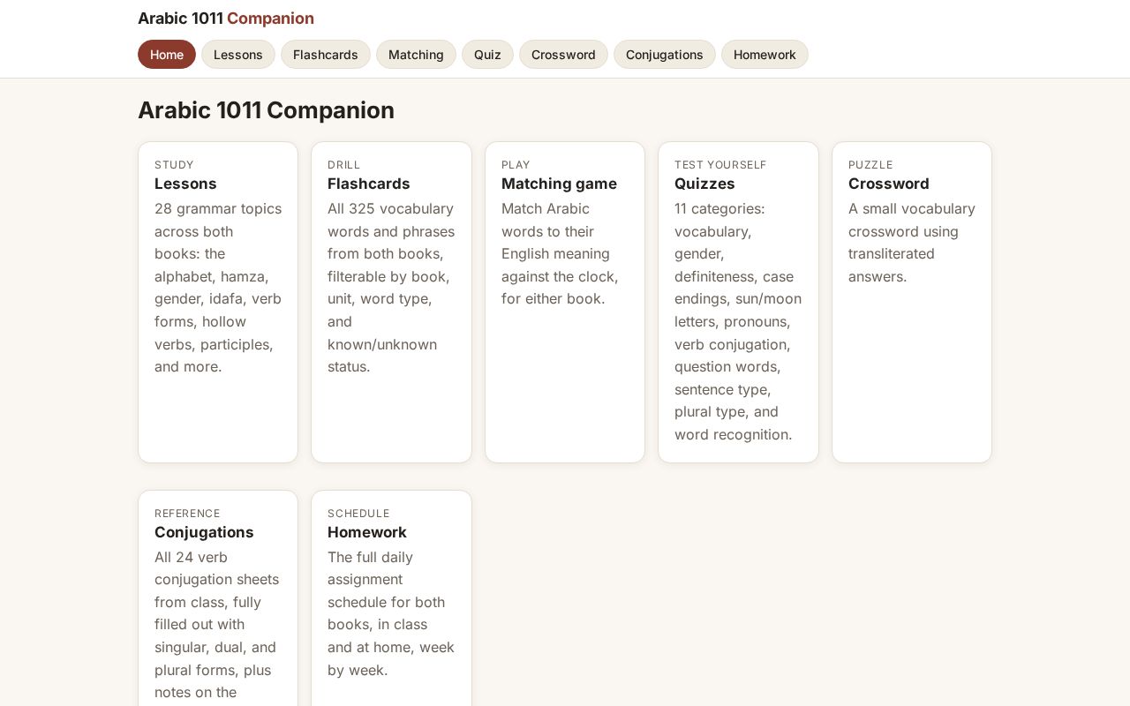Image resolution: width=1130 pixels, height=706 pixels.
Task: Open the Conjugations tab
Action: [665, 55]
